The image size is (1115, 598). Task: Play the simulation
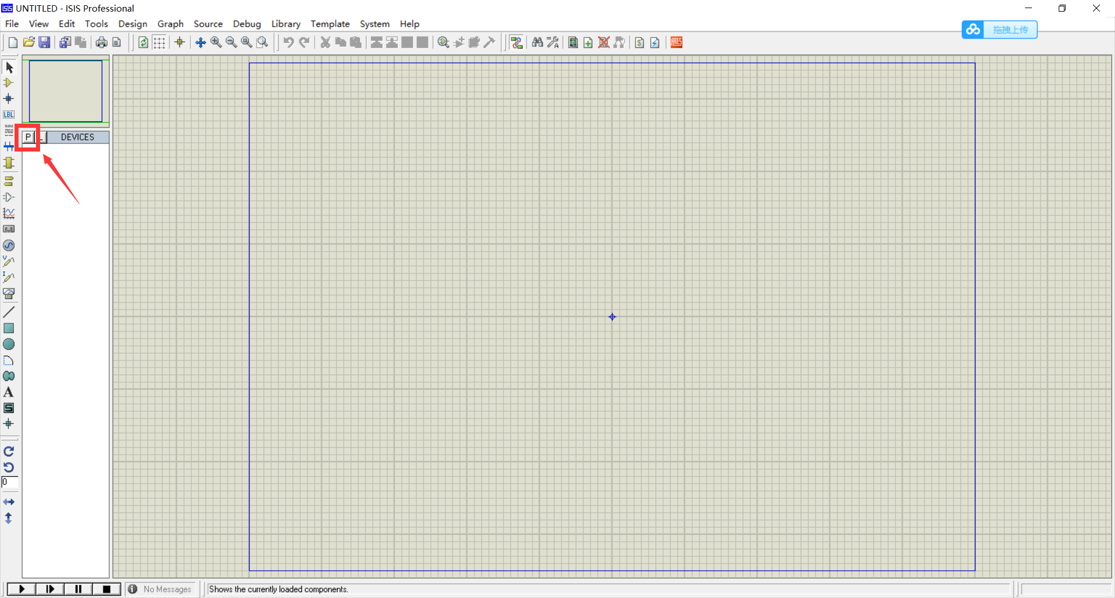[x=21, y=589]
